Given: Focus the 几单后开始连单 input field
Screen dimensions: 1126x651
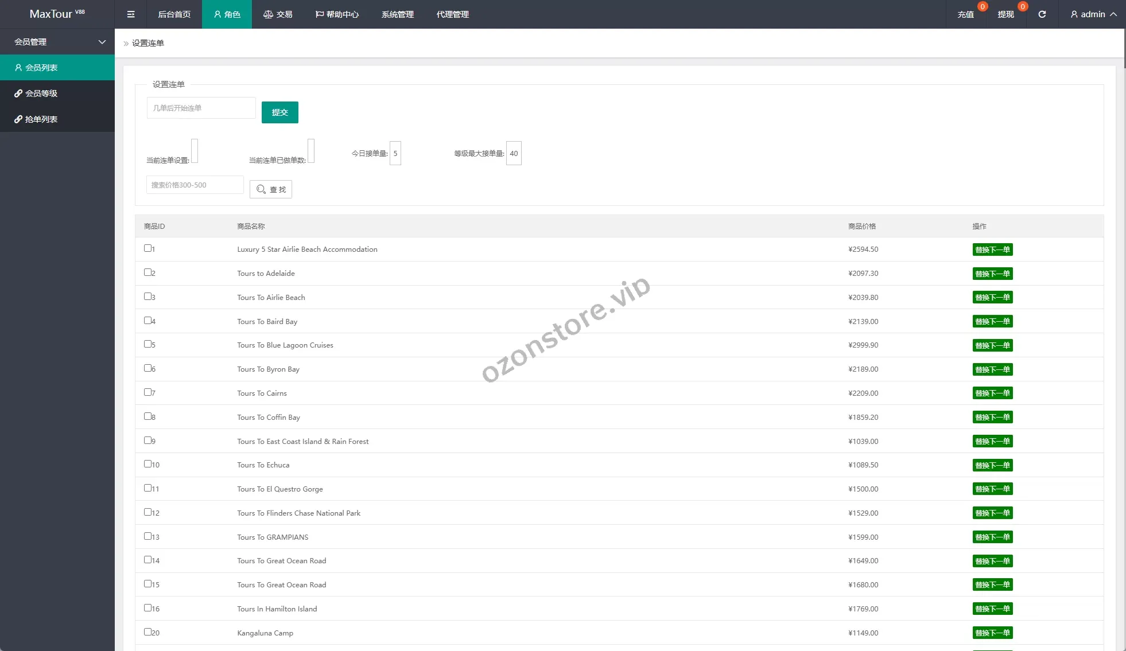Looking at the screenshot, I should click(x=201, y=108).
